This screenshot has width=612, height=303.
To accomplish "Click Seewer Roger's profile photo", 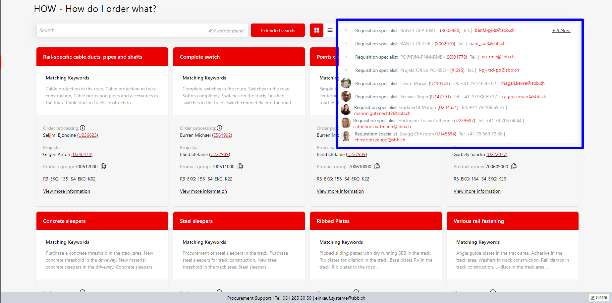I will click(346, 96).
